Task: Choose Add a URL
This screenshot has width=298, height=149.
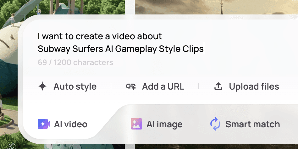Action: pyautogui.click(x=155, y=86)
